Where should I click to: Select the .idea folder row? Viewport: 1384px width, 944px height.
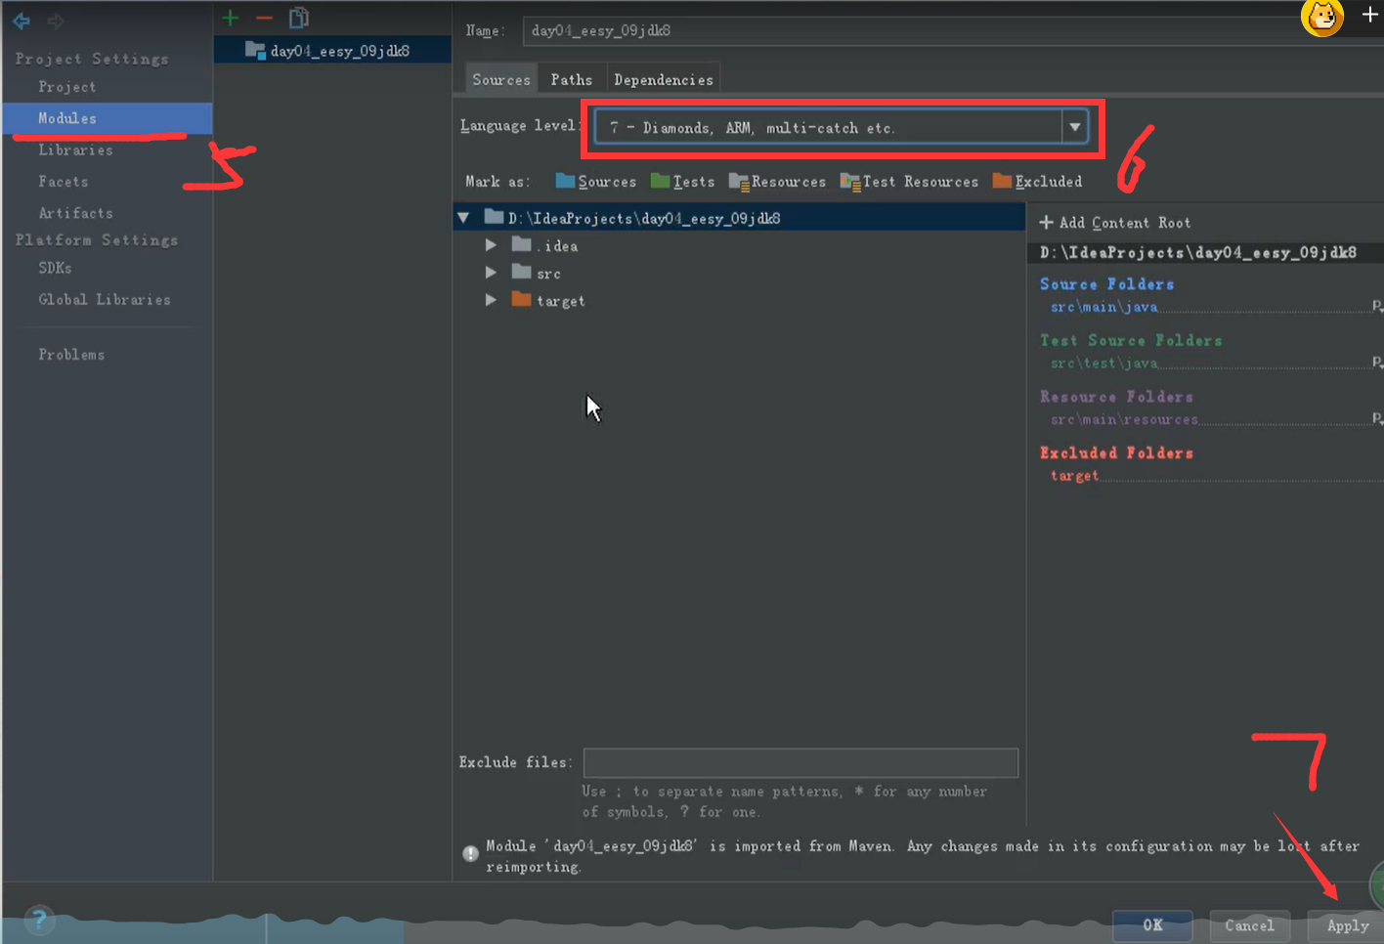[x=739, y=246]
